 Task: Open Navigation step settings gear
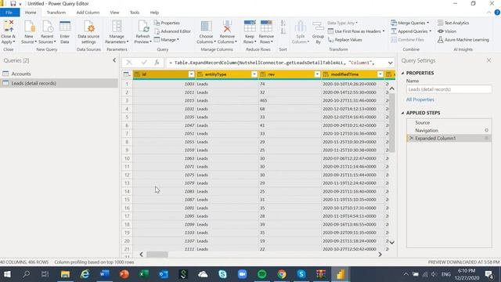[487, 131]
